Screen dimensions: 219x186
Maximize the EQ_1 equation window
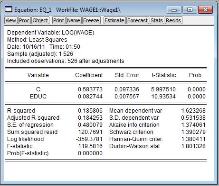[x=190, y=10]
